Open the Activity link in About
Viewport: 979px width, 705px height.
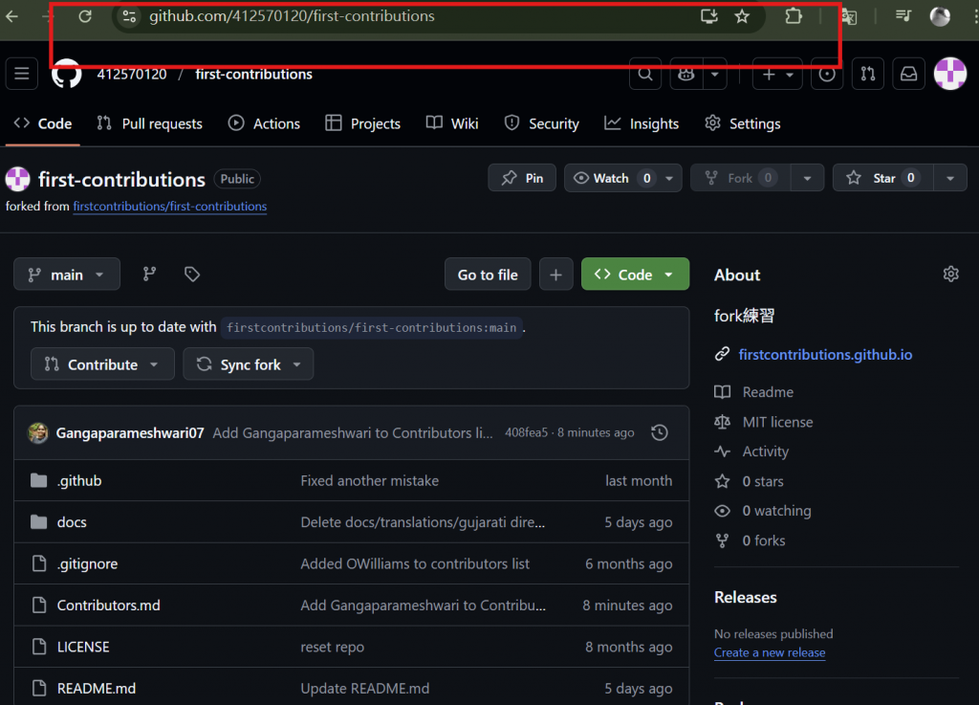(766, 452)
